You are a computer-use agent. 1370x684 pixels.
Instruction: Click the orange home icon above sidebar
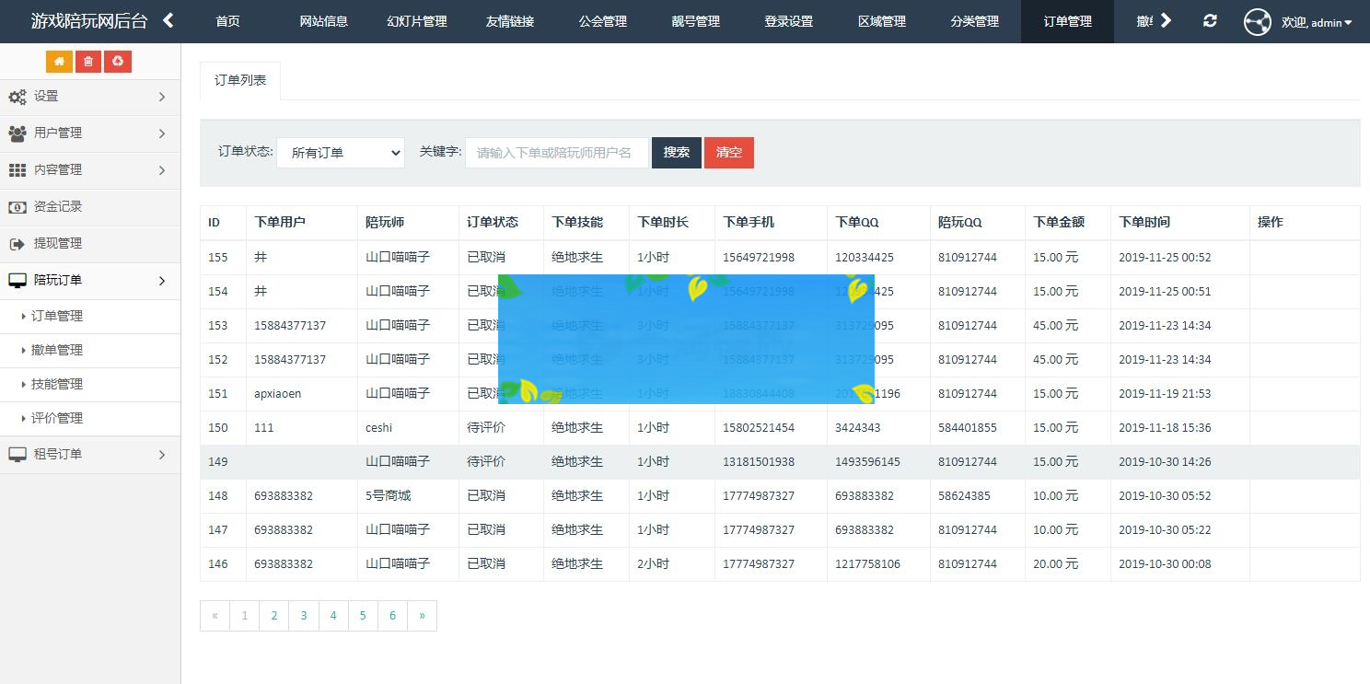(x=59, y=61)
